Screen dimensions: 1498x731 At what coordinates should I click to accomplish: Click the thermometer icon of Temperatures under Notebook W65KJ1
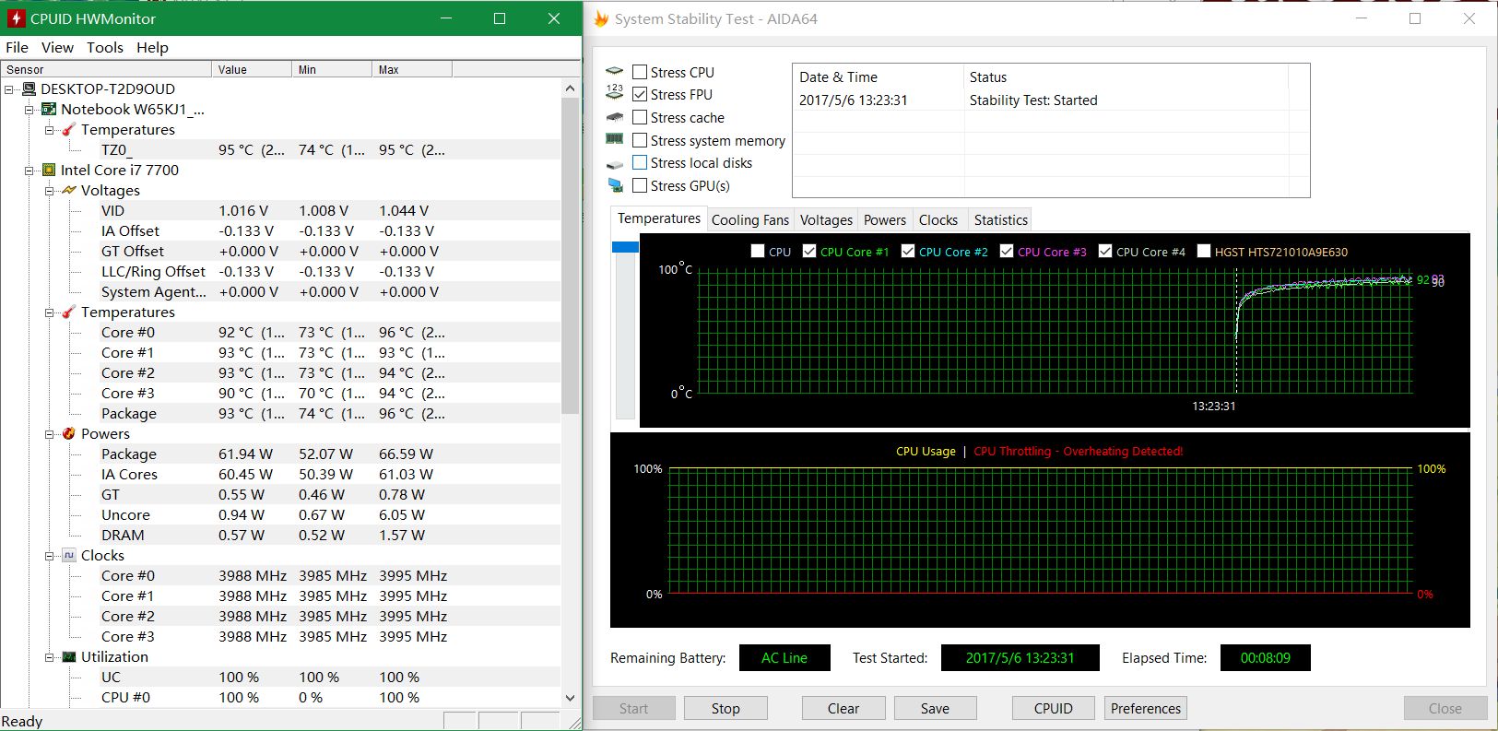69,130
